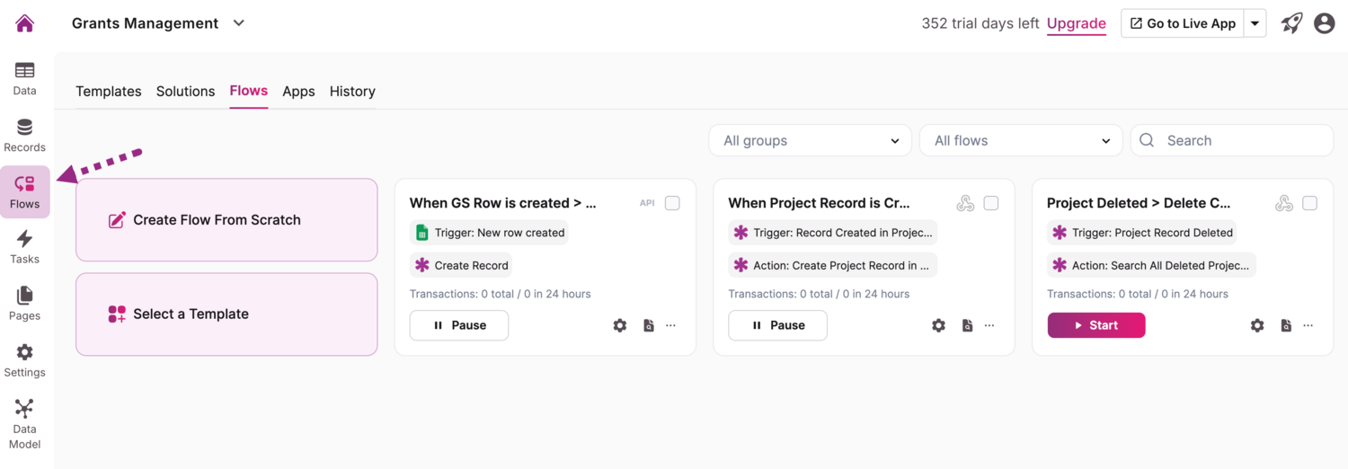Open settings gear for Project Deleted flow

coord(1257,325)
